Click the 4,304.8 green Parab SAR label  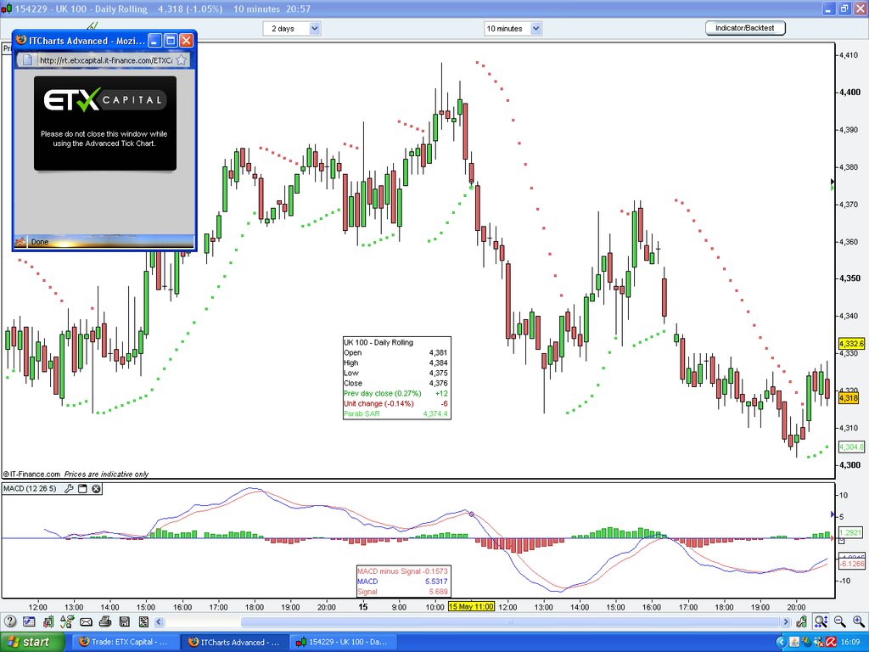851,447
